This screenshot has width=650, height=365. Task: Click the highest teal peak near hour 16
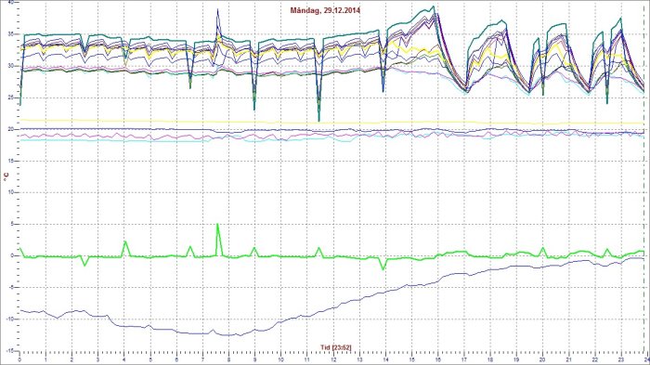pyautogui.click(x=434, y=7)
